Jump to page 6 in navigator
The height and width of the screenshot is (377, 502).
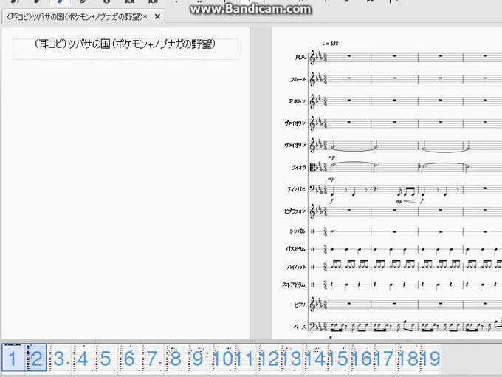coord(129,358)
